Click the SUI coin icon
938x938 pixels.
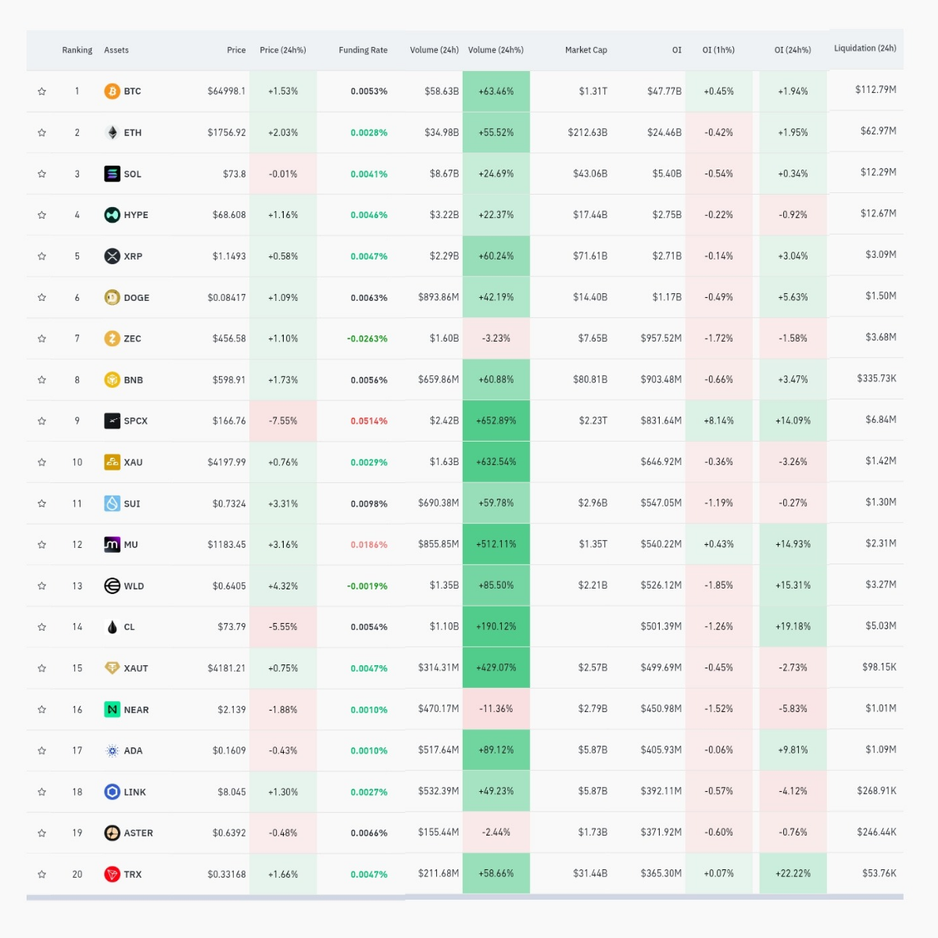click(112, 503)
